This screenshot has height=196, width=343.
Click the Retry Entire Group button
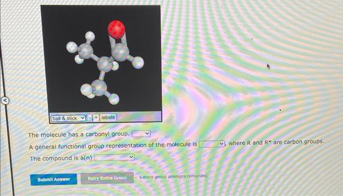point(107,178)
